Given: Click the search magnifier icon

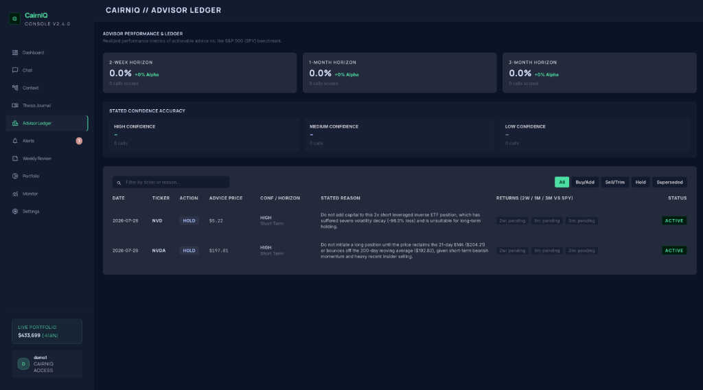Looking at the screenshot, I should pos(119,183).
